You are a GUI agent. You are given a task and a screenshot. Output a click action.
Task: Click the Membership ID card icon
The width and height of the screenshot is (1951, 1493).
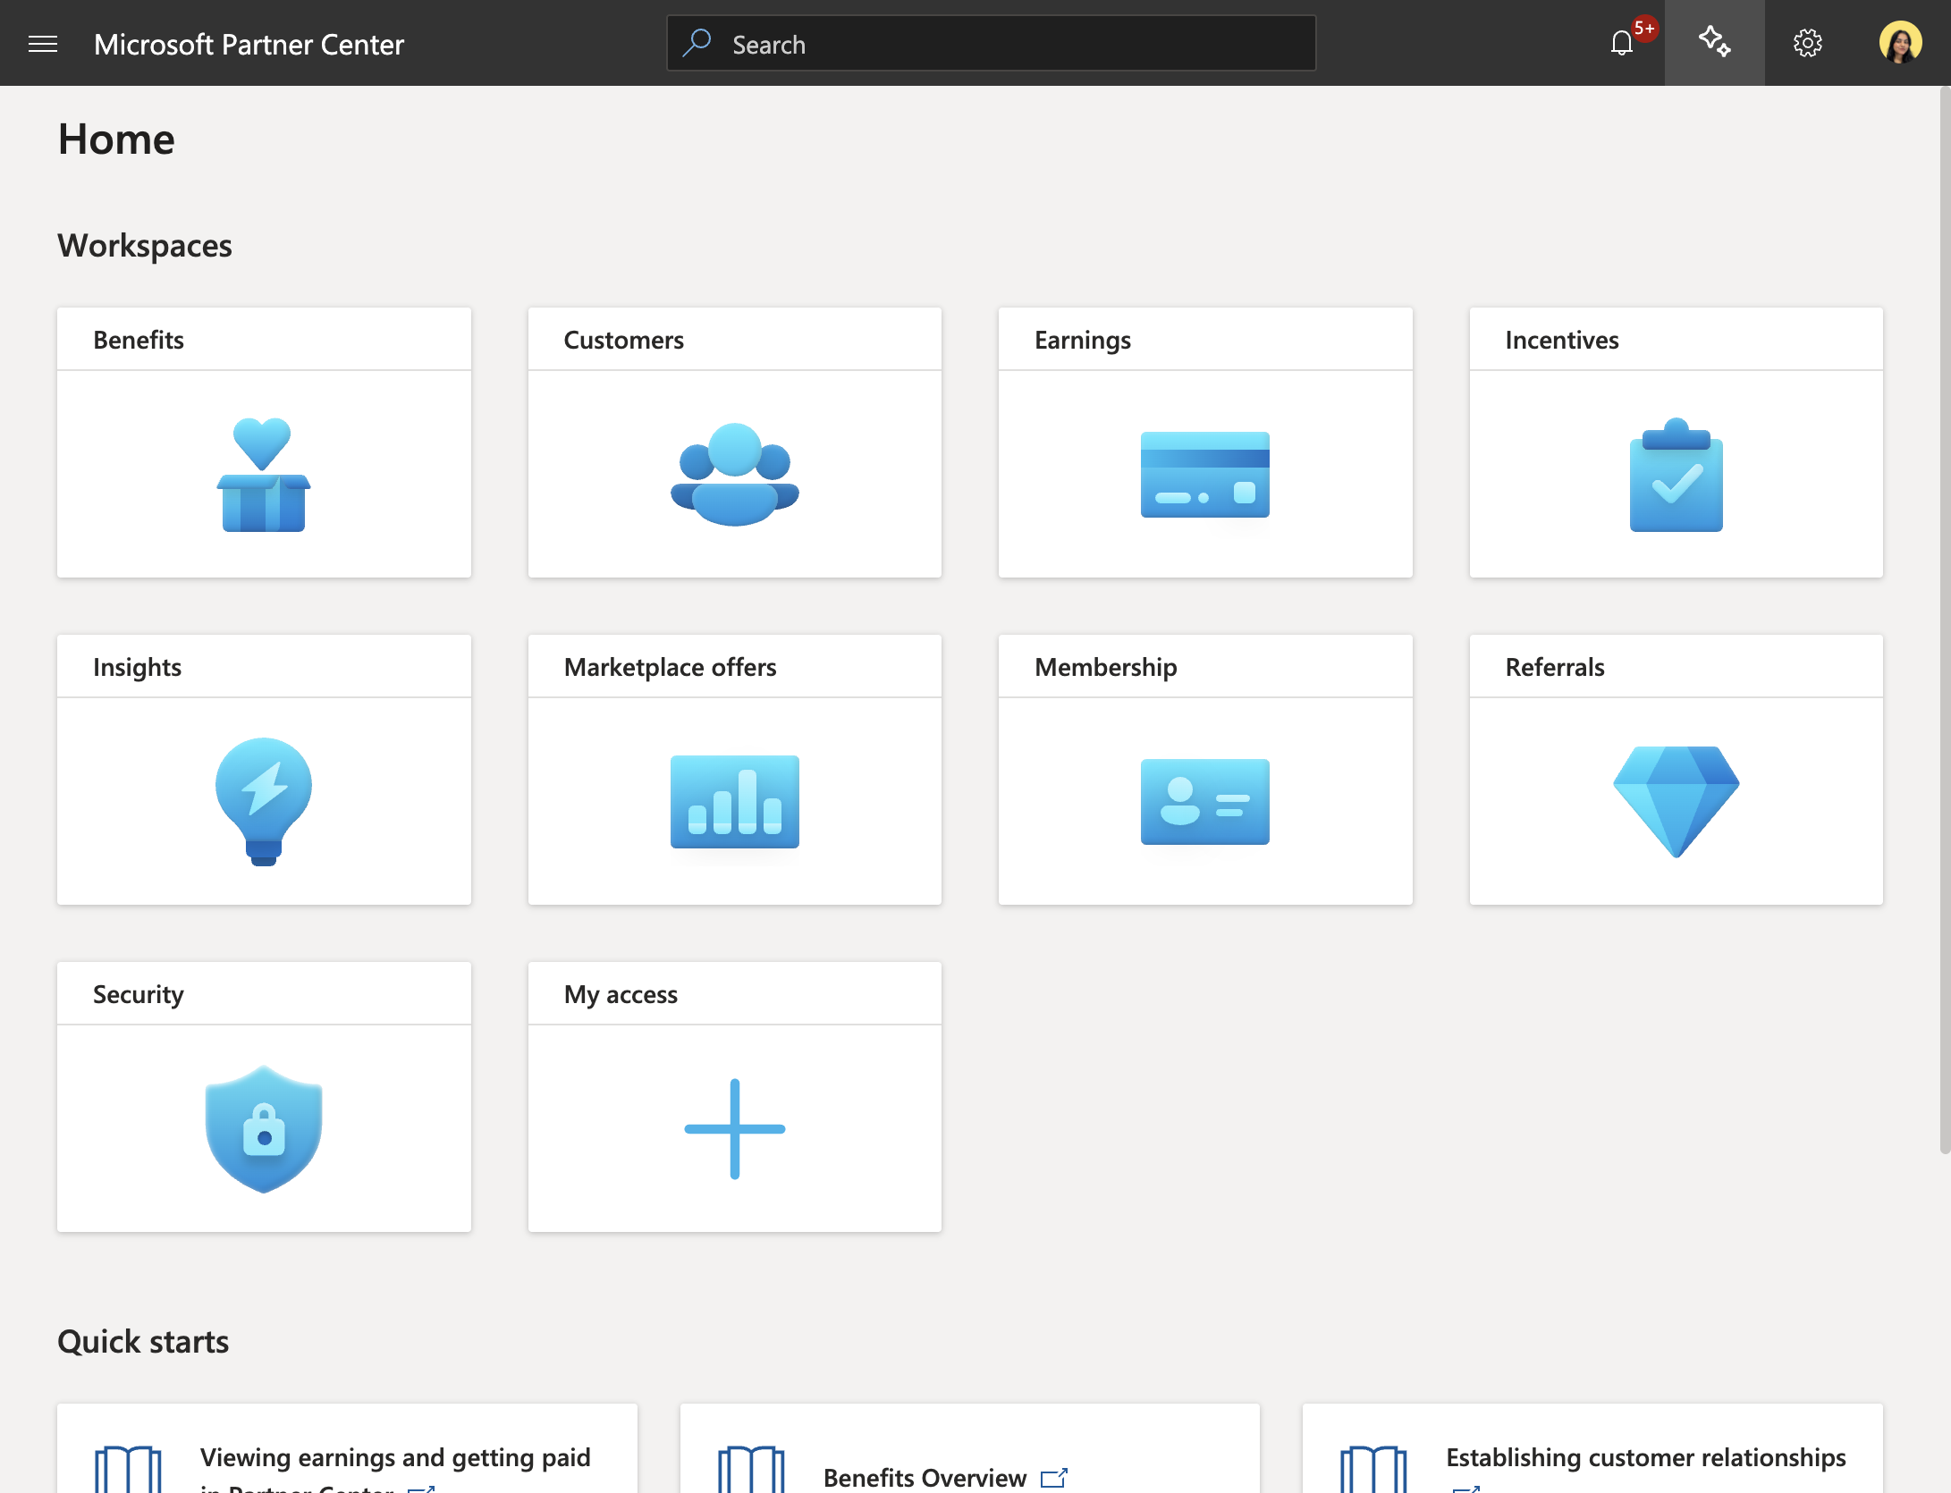(1205, 802)
